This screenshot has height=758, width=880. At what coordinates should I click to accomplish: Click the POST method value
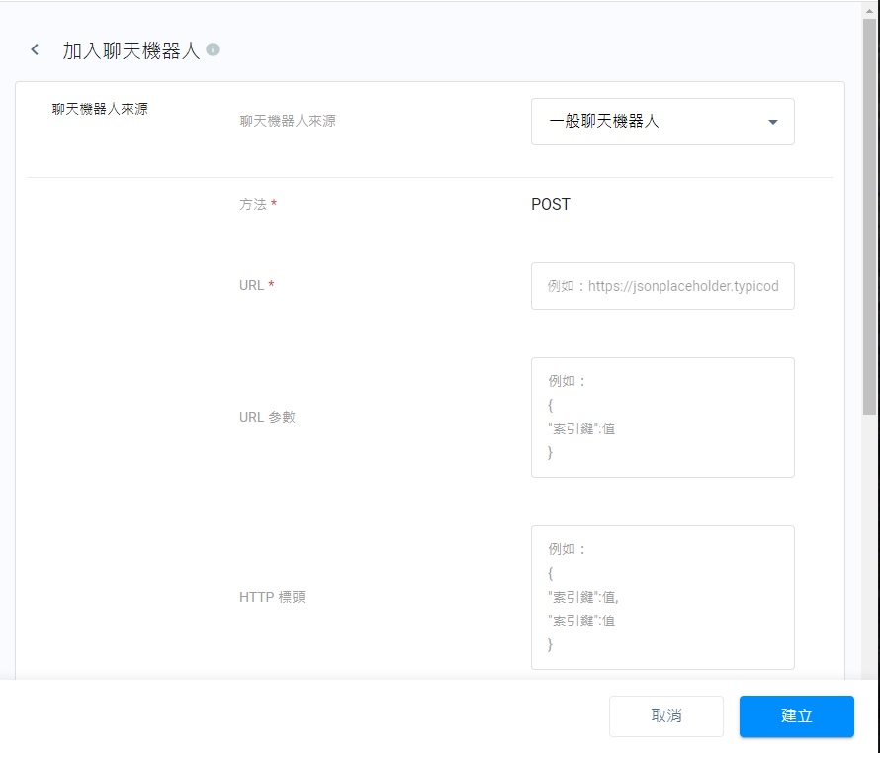[x=551, y=205]
